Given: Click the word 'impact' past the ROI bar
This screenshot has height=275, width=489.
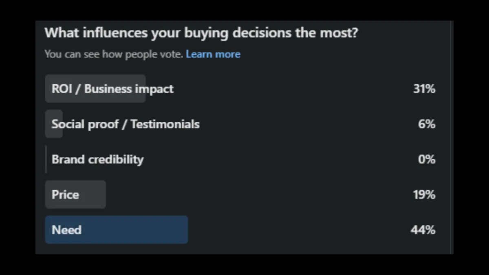Looking at the screenshot, I should [x=155, y=89].
